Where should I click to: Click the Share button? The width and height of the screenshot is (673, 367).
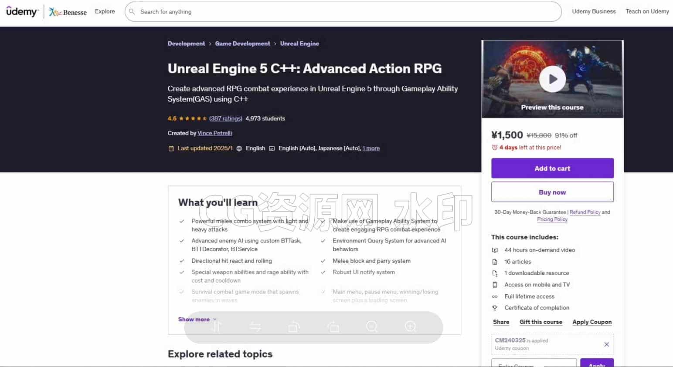(501, 322)
